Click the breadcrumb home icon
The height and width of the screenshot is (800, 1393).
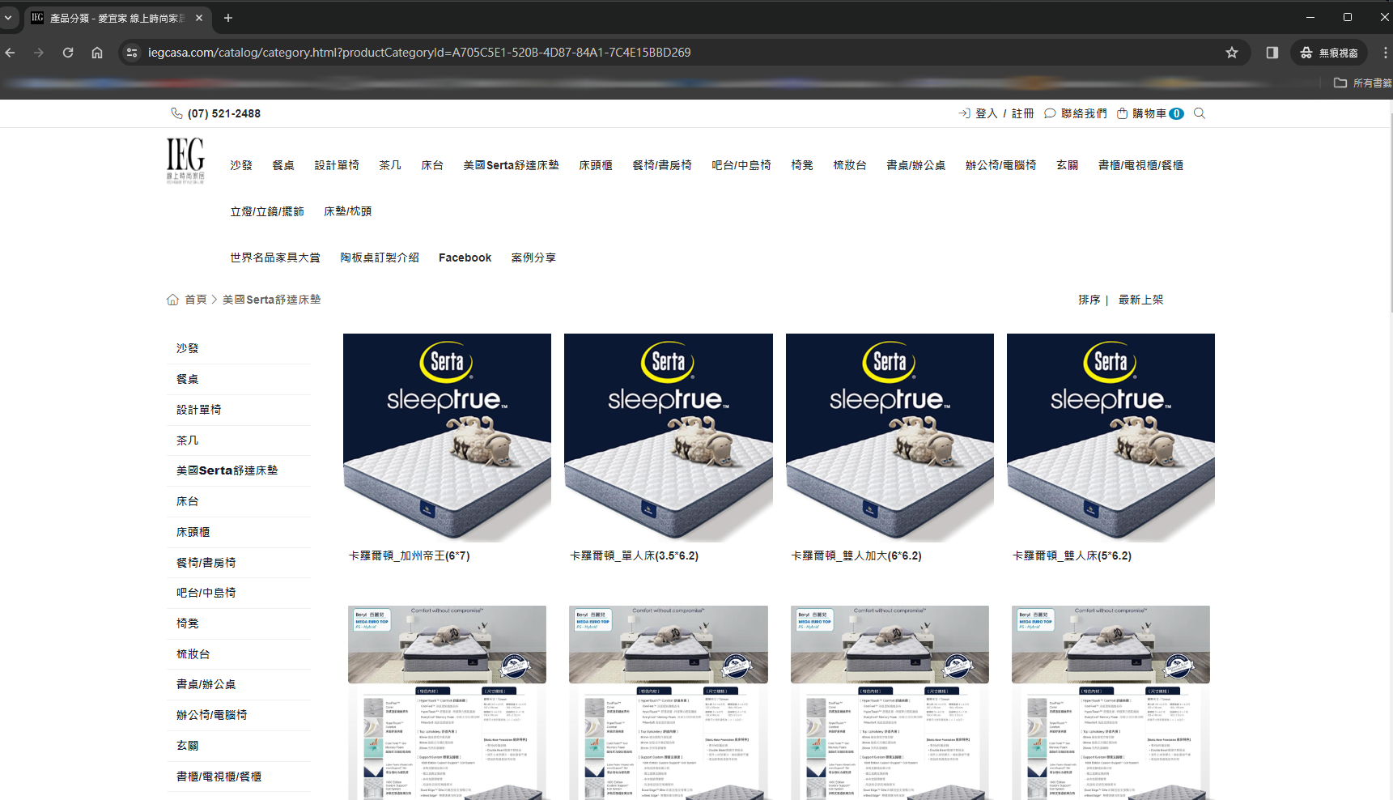[172, 300]
